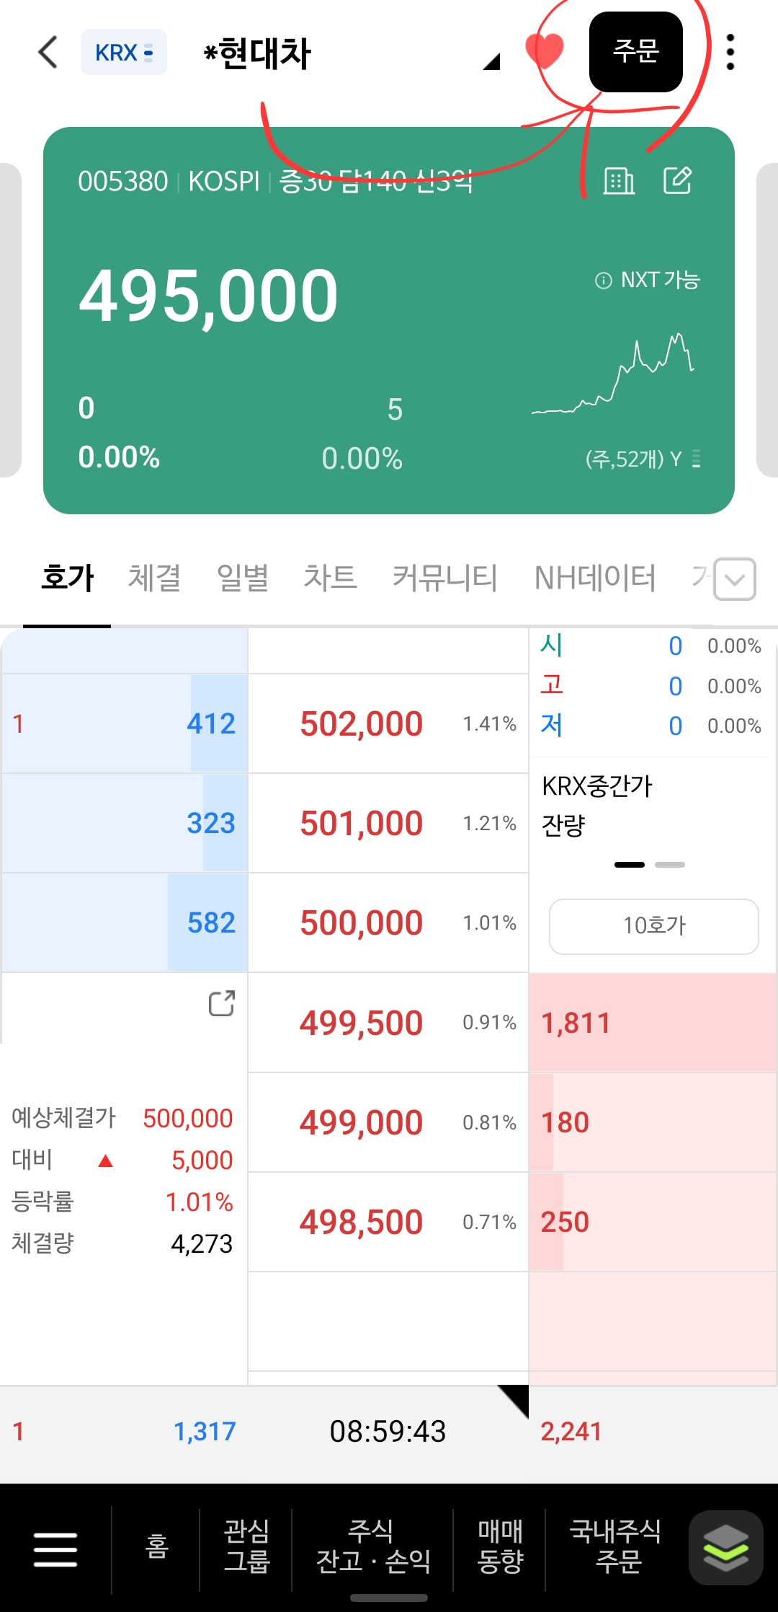Toggle the red heart favorite icon
Viewport: 778px width, 1612px height.
click(545, 51)
